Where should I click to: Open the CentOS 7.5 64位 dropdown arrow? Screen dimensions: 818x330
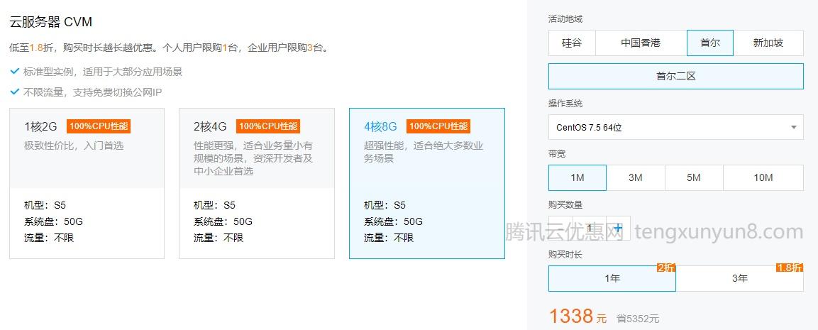[793, 128]
